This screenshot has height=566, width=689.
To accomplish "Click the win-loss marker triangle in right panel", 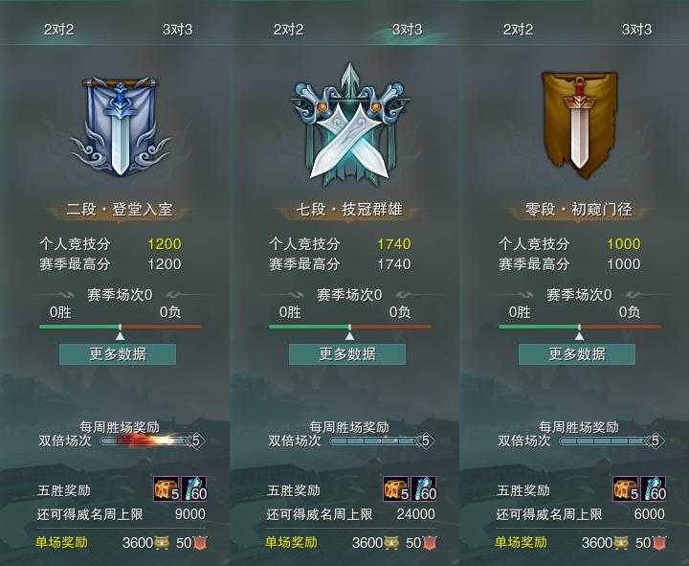I will [x=580, y=336].
